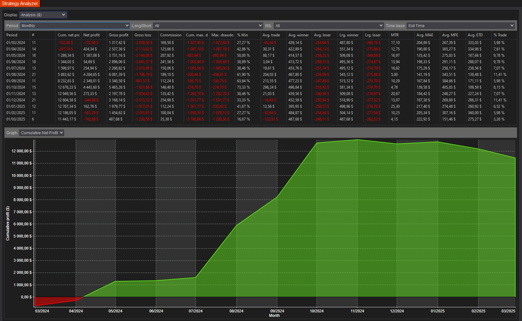522x321 pixels.
Task: Click the Avg. loser column header
Action: click(325, 35)
